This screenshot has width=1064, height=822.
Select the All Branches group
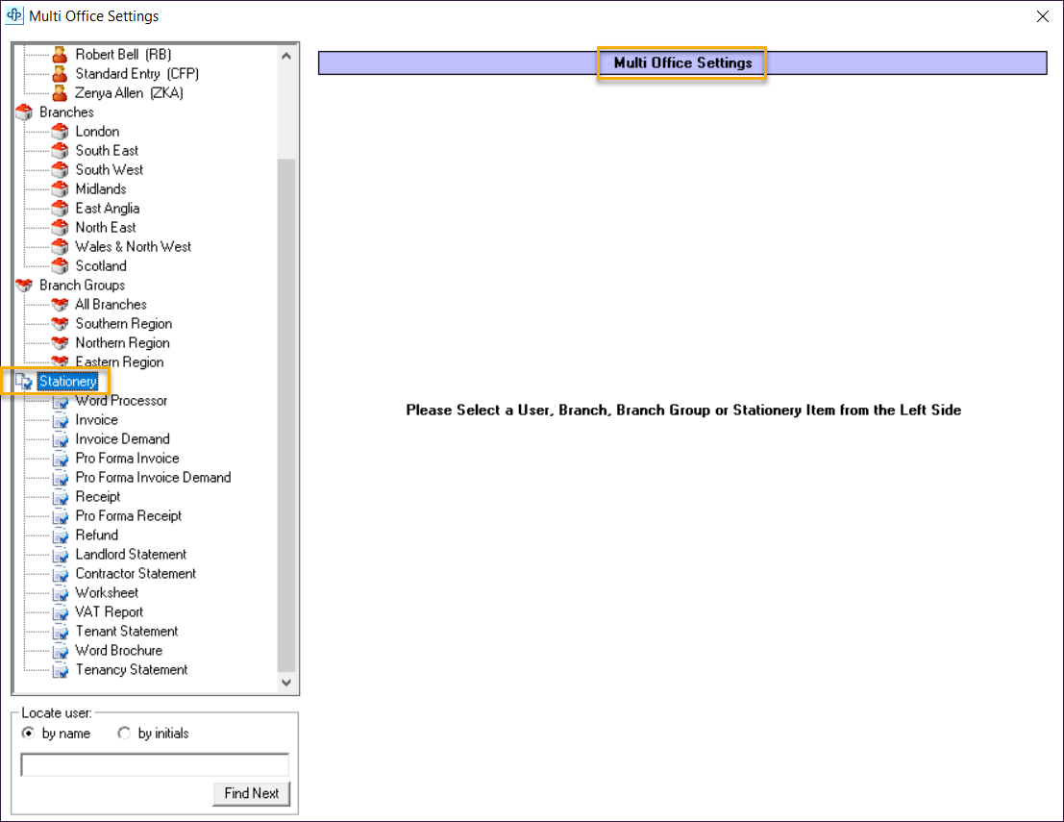tap(111, 304)
